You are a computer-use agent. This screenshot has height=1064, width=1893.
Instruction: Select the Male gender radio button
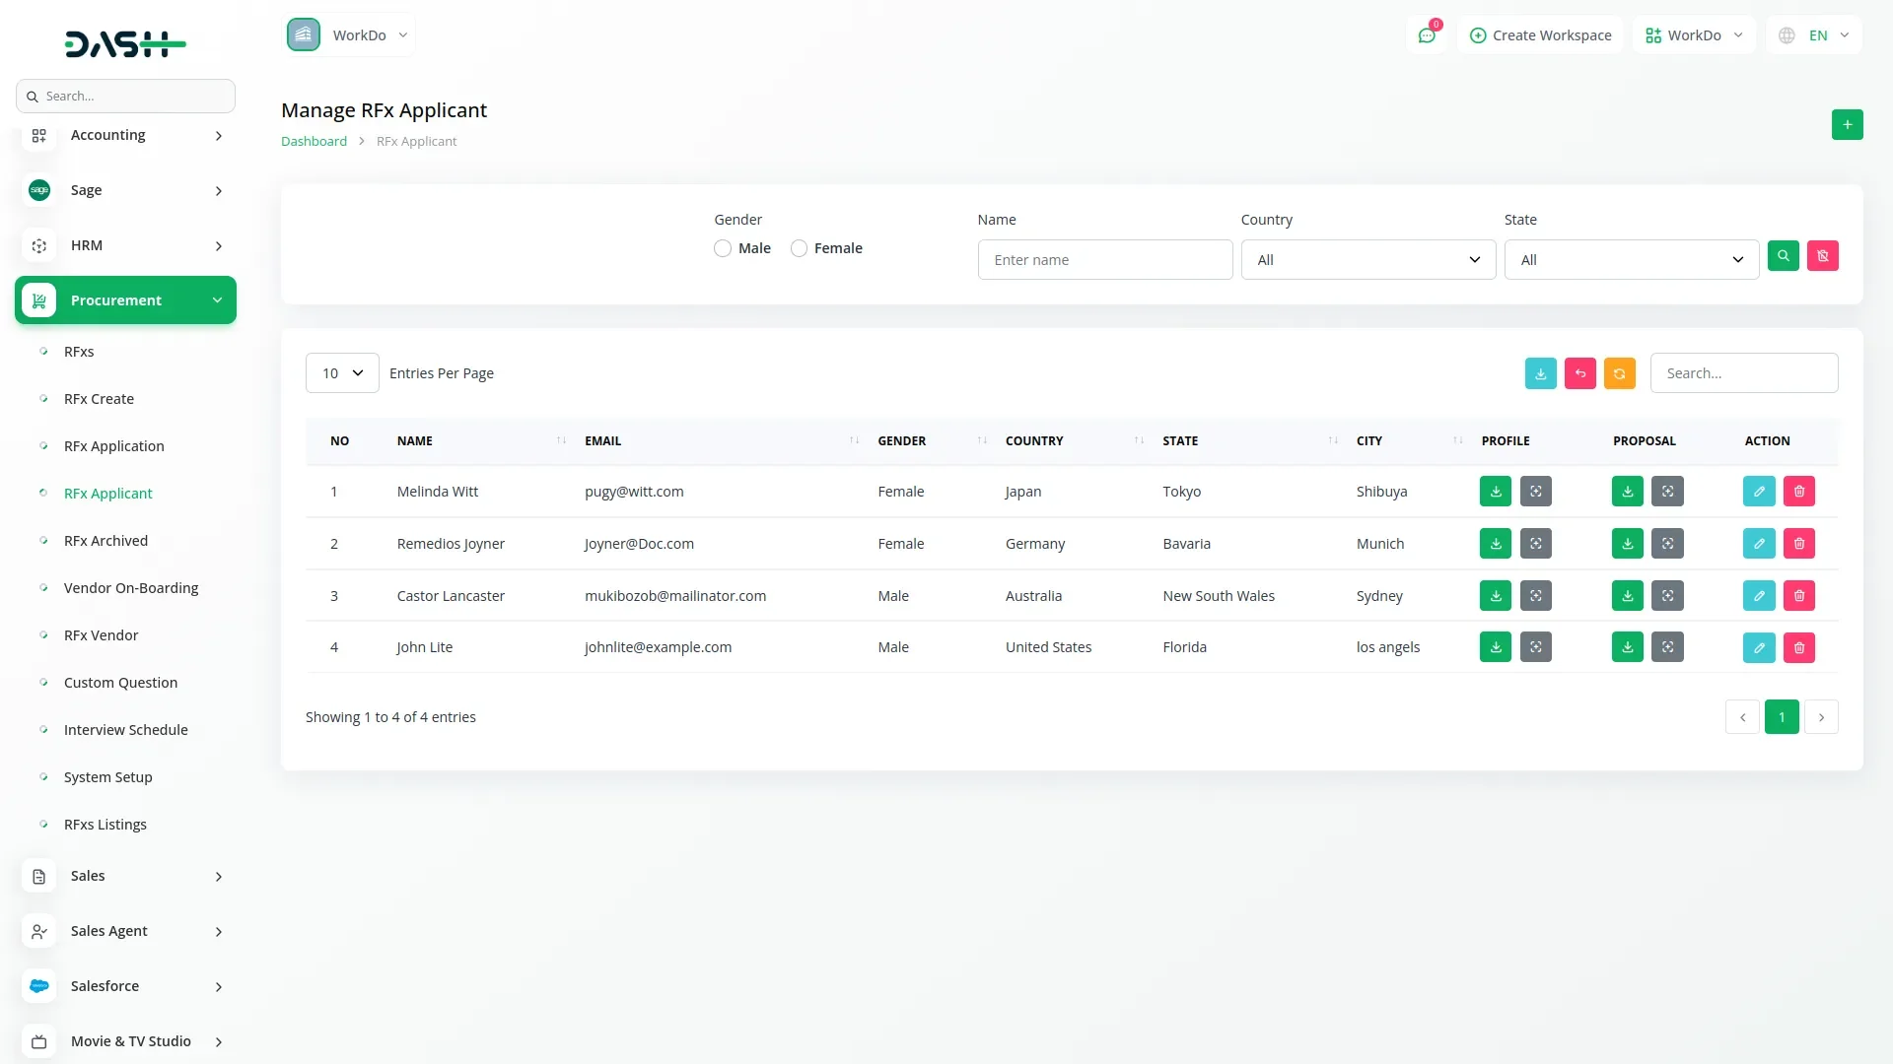pyautogui.click(x=723, y=248)
